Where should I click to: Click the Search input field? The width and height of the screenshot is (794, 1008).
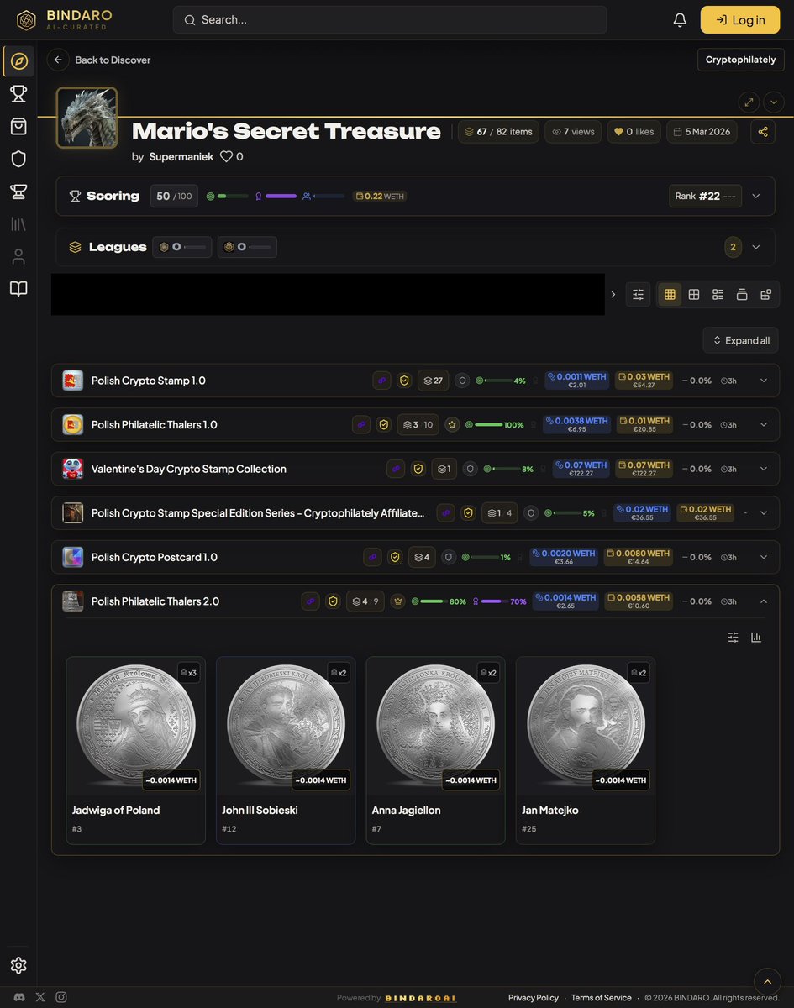[390, 19]
